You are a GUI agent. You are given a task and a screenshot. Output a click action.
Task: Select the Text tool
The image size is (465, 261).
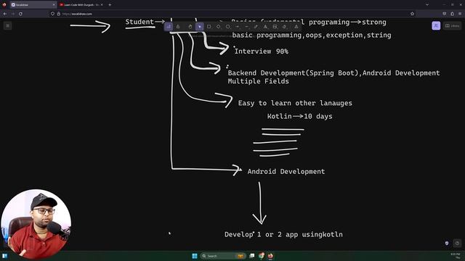pos(265,27)
